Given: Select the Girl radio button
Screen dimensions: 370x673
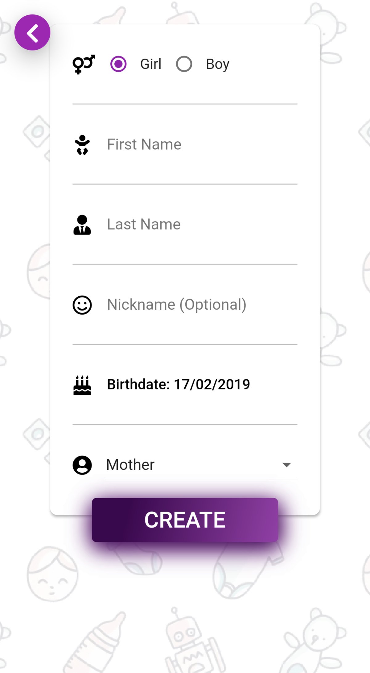Looking at the screenshot, I should 118,64.
